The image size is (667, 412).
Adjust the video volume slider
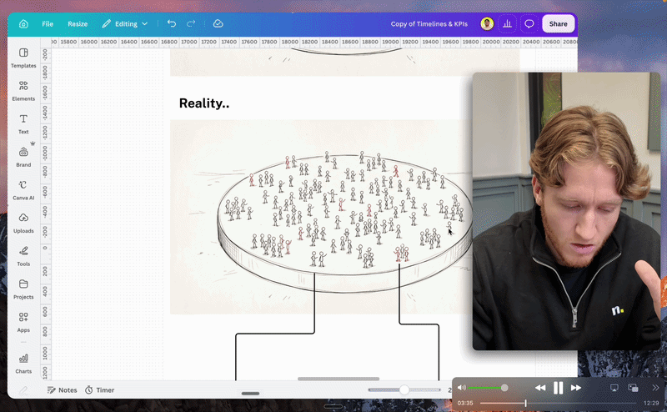tap(488, 388)
